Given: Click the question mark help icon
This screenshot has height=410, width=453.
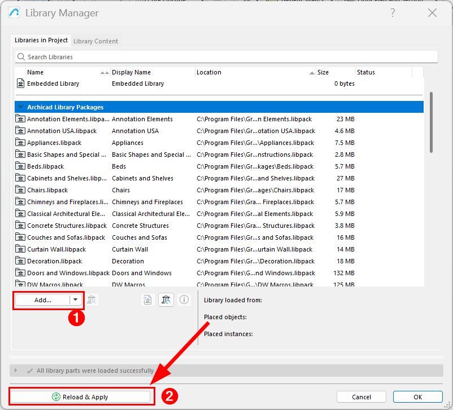Looking at the screenshot, I should pyautogui.click(x=393, y=13).
